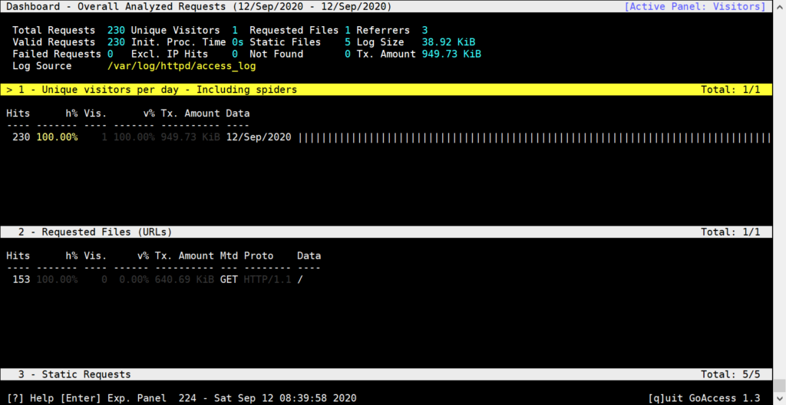The height and width of the screenshot is (405, 786).
Task: Click the visitors bar graph for 12/Sep/2020
Action: click(533, 138)
